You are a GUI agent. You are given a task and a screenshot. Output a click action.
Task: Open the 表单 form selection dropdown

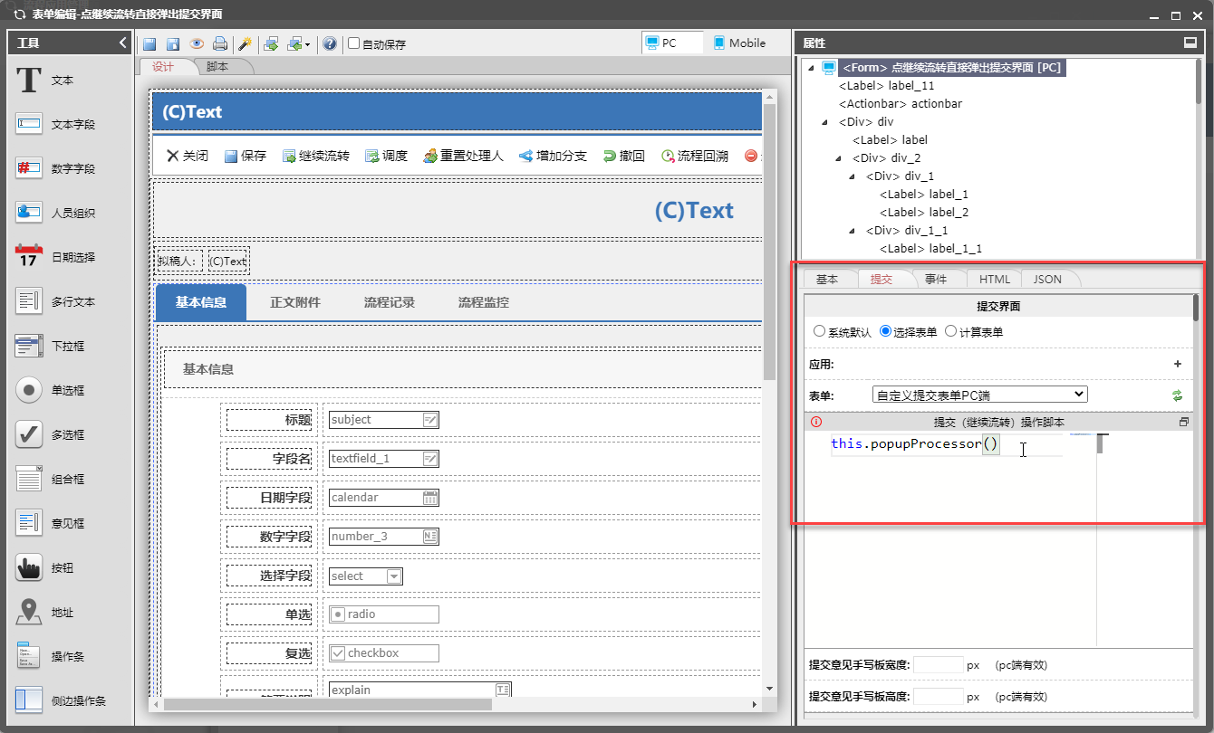(979, 395)
